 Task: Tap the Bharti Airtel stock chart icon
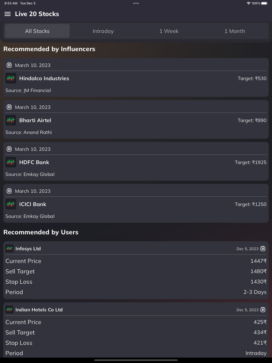coord(11,120)
